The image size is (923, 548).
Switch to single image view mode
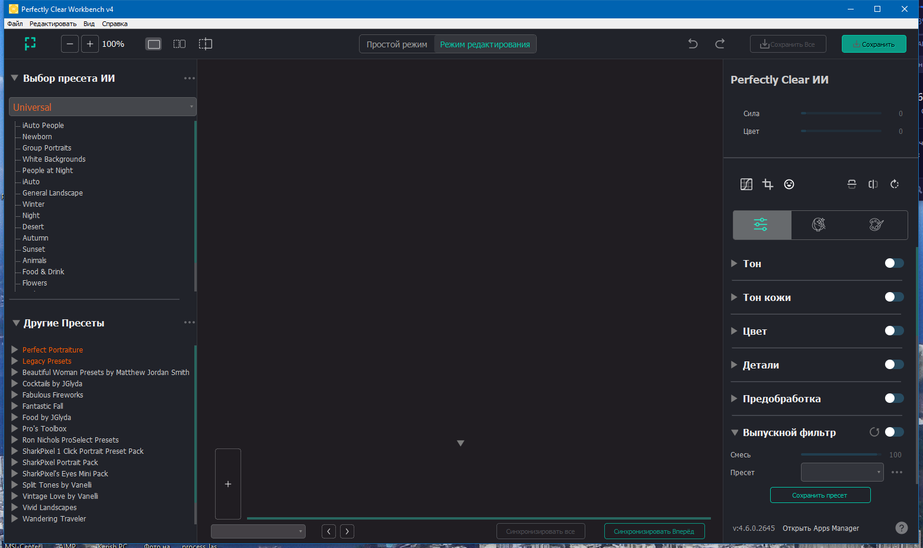point(154,44)
